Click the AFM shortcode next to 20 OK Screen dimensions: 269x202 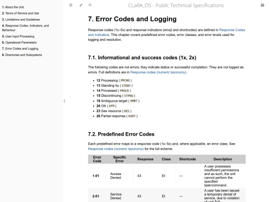pos(112,106)
